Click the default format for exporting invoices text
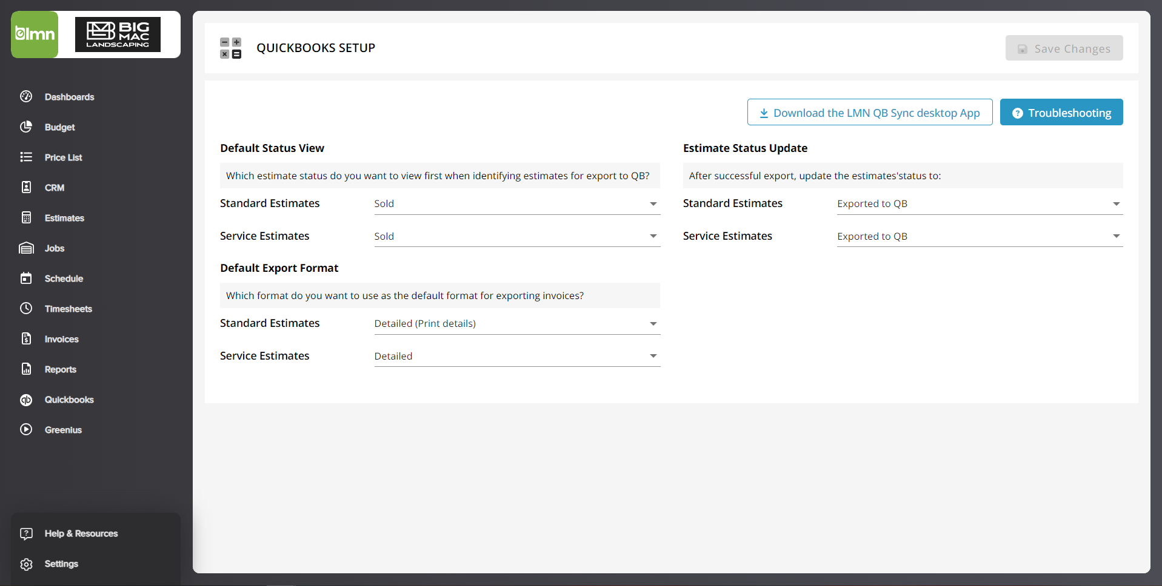This screenshot has height=586, width=1162. pos(405,295)
